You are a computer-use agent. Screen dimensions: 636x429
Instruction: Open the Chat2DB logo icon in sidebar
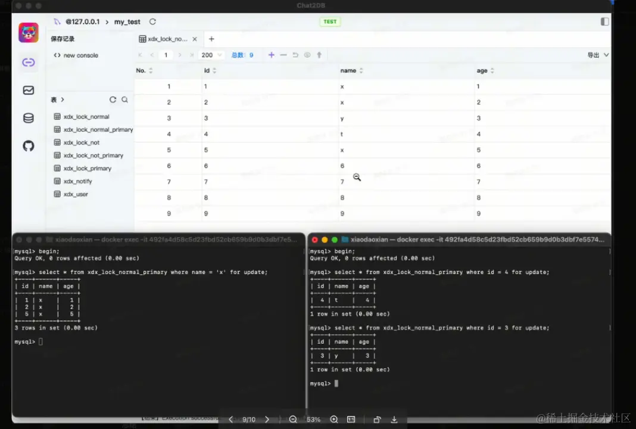[29, 32]
